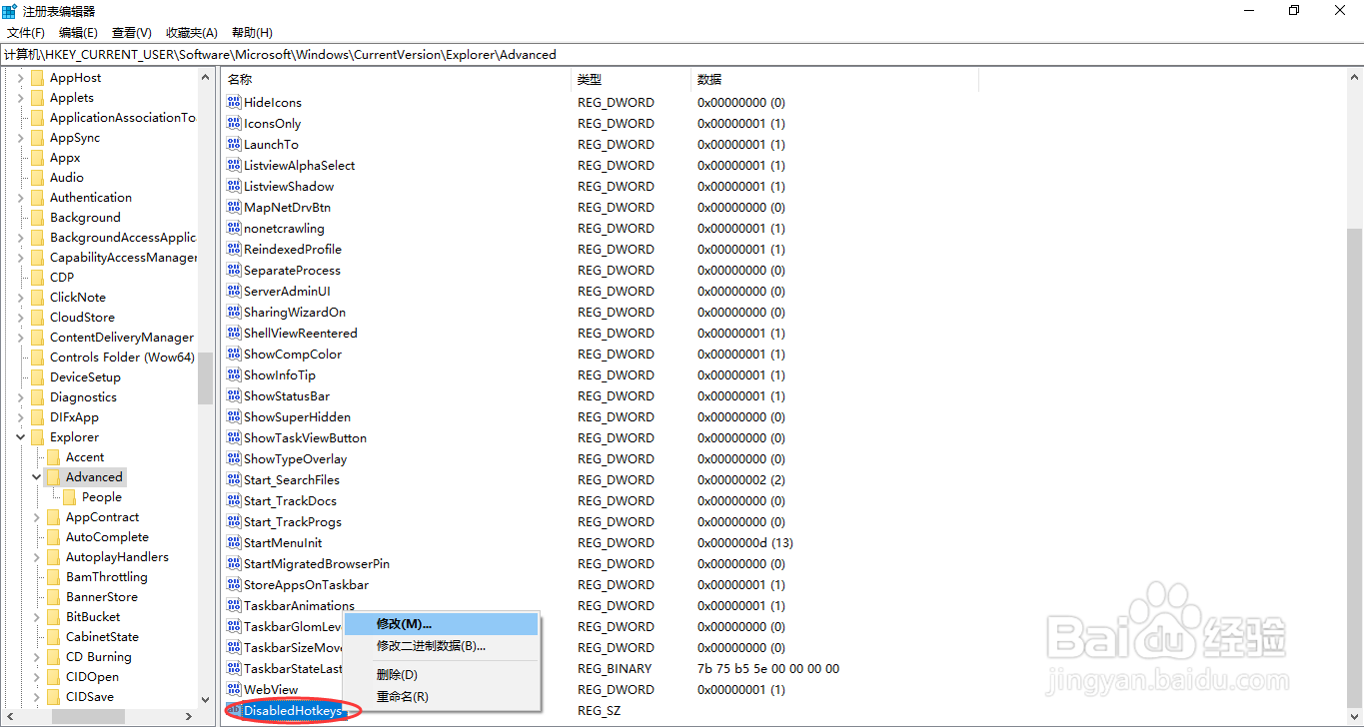Click the DWORD icon next to ShowStatusBar

[233, 395]
